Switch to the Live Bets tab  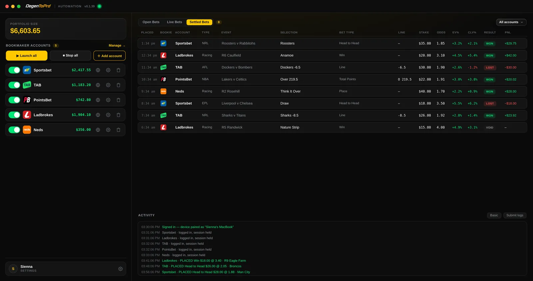(175, 22)
